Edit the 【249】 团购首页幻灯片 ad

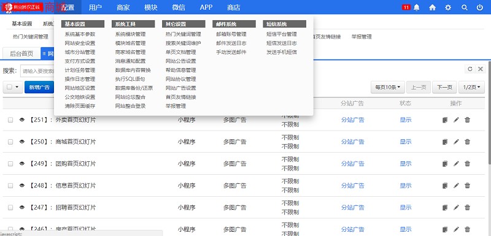(456, 164)
